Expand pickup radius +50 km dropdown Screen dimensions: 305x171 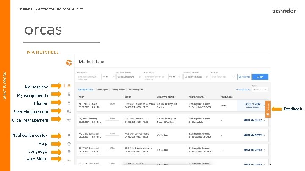(108, 77)
